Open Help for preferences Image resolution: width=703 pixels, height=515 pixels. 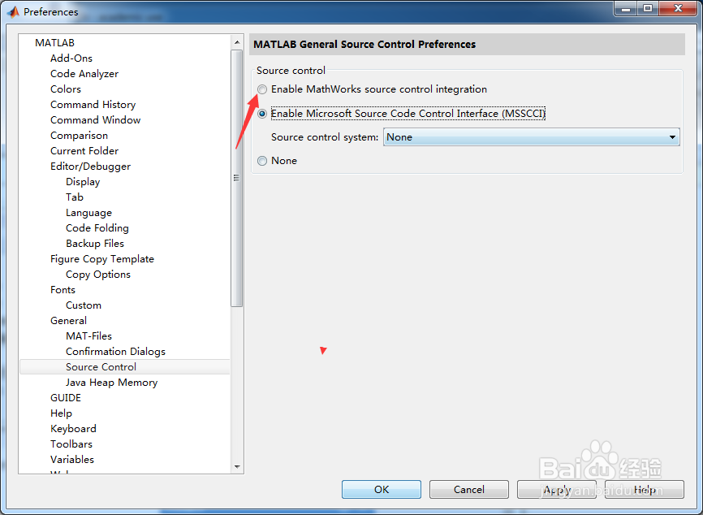645,490
